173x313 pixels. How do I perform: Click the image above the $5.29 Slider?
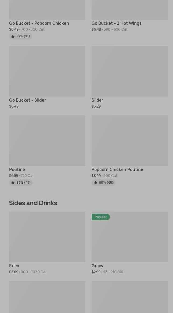point(129,71)
